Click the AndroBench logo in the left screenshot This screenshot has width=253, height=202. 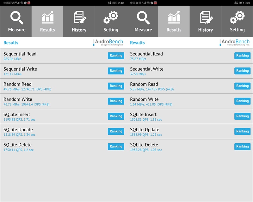click(x=108, y=43)
